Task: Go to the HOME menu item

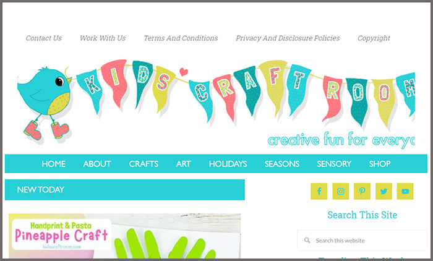Action: pyautogui.click(x=54, y=164)
